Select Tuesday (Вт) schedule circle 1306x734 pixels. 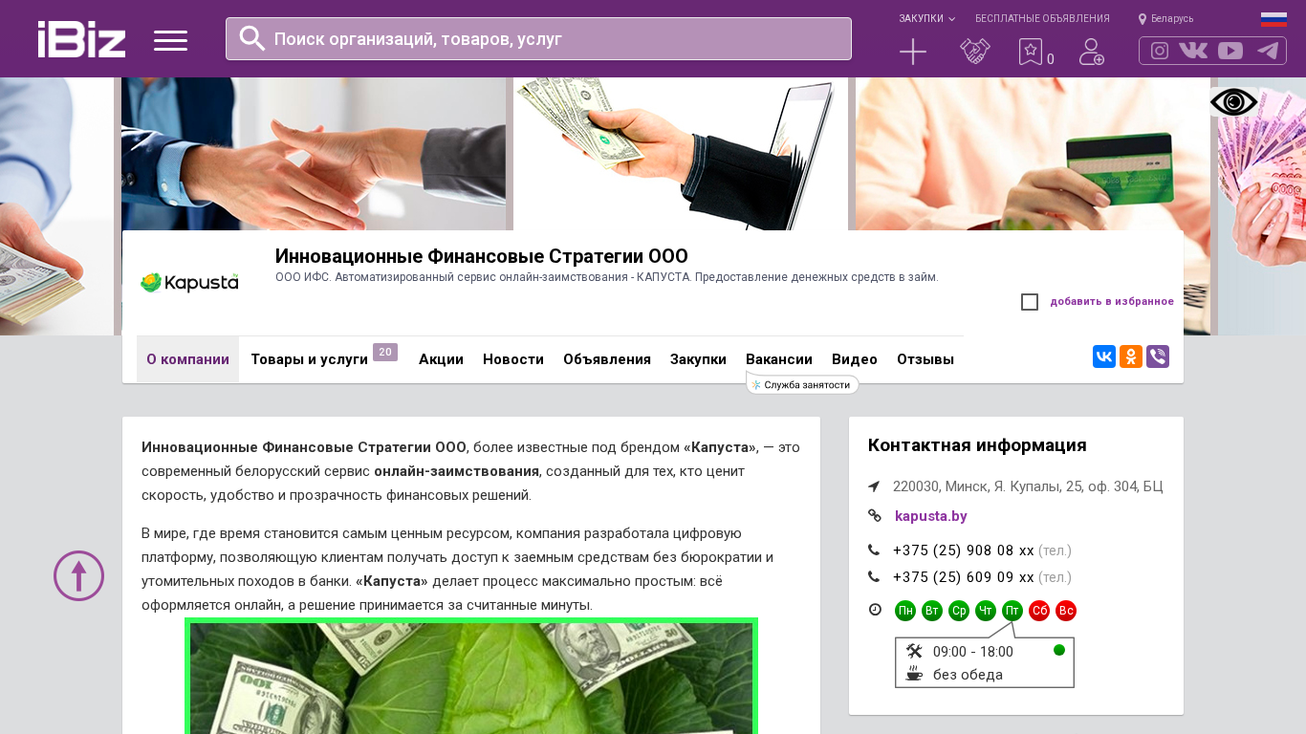point(932,611)
